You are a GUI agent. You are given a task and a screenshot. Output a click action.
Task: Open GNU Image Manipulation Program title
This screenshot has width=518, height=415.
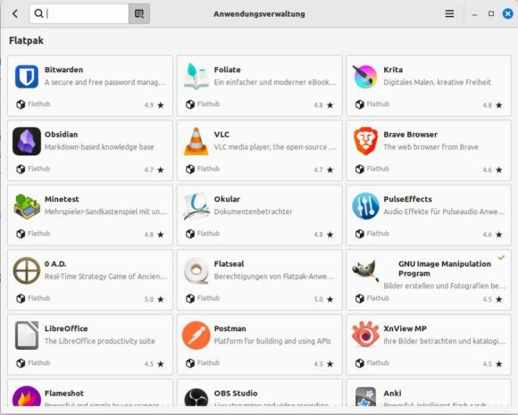click(x=445, y=269)
